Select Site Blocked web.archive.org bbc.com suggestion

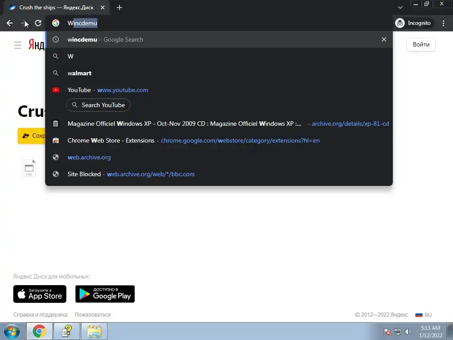pyautogui.click(x=219, y=174)
